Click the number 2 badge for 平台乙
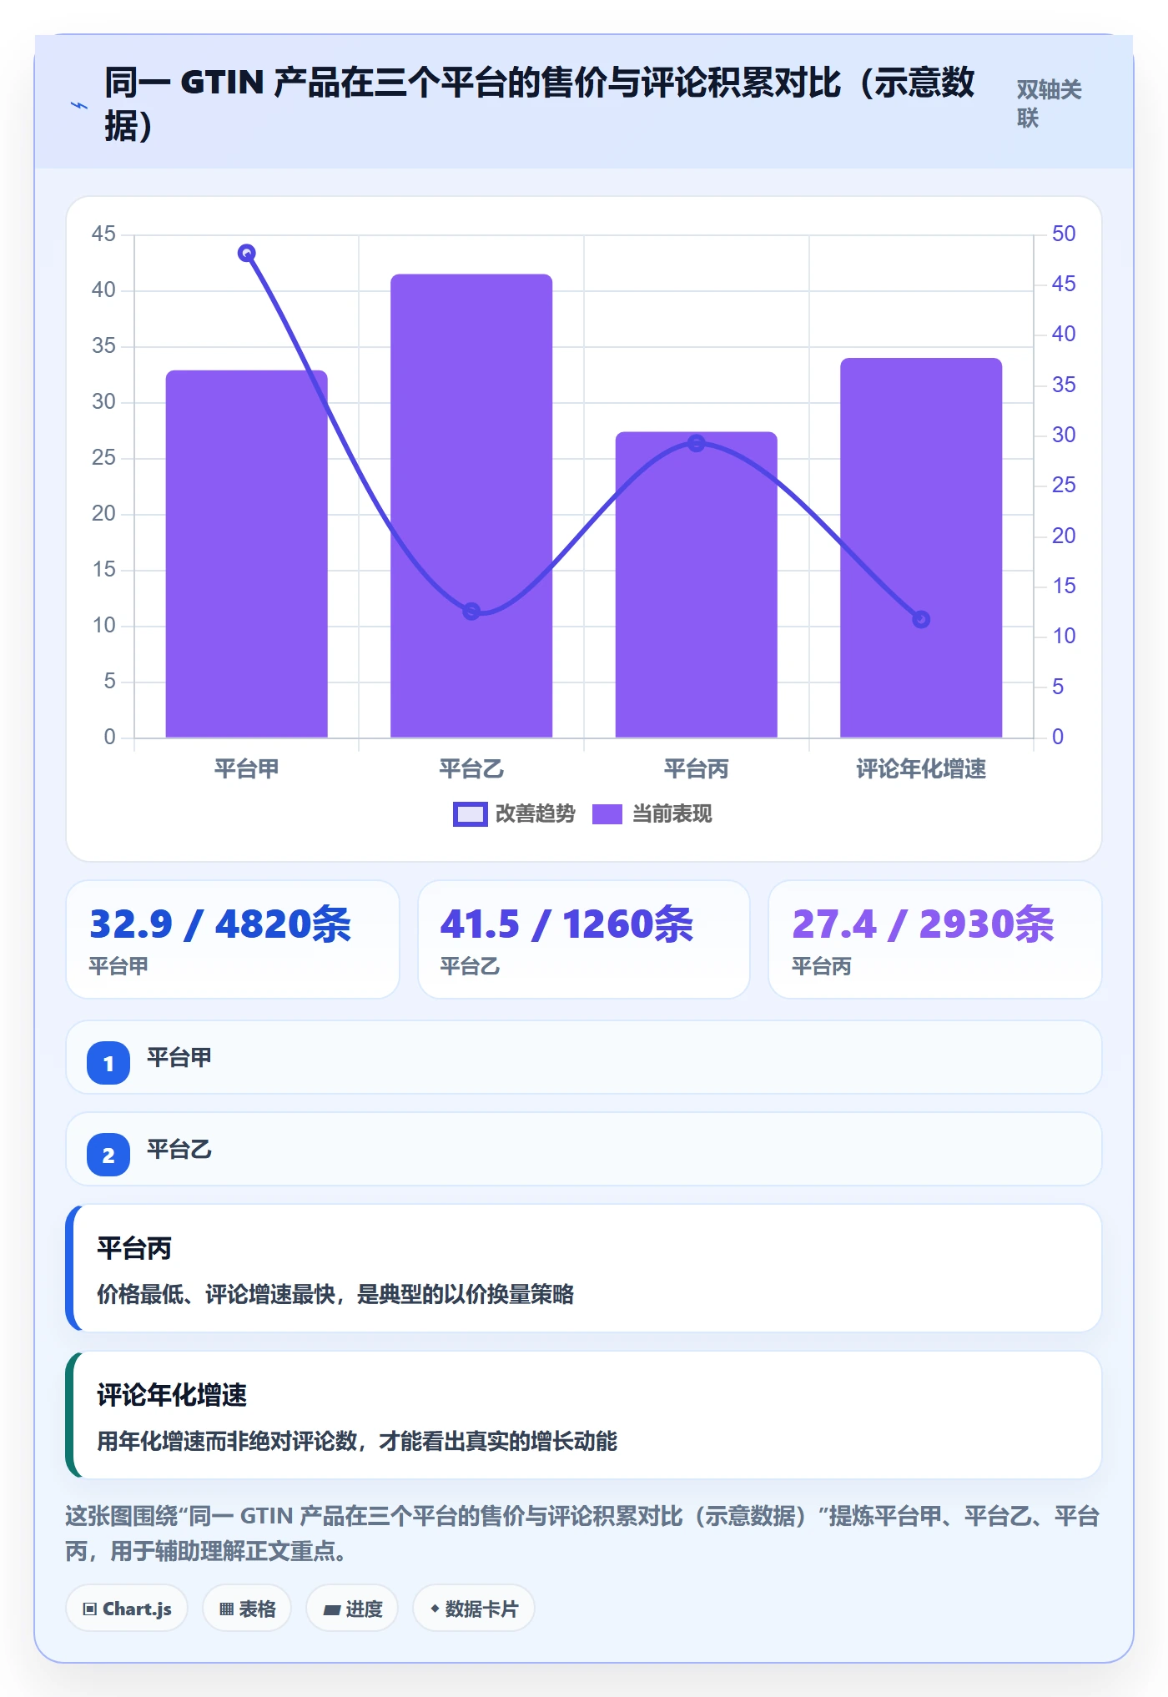The height and width of the screenshot is (1697, 1168). point(108,1155)
